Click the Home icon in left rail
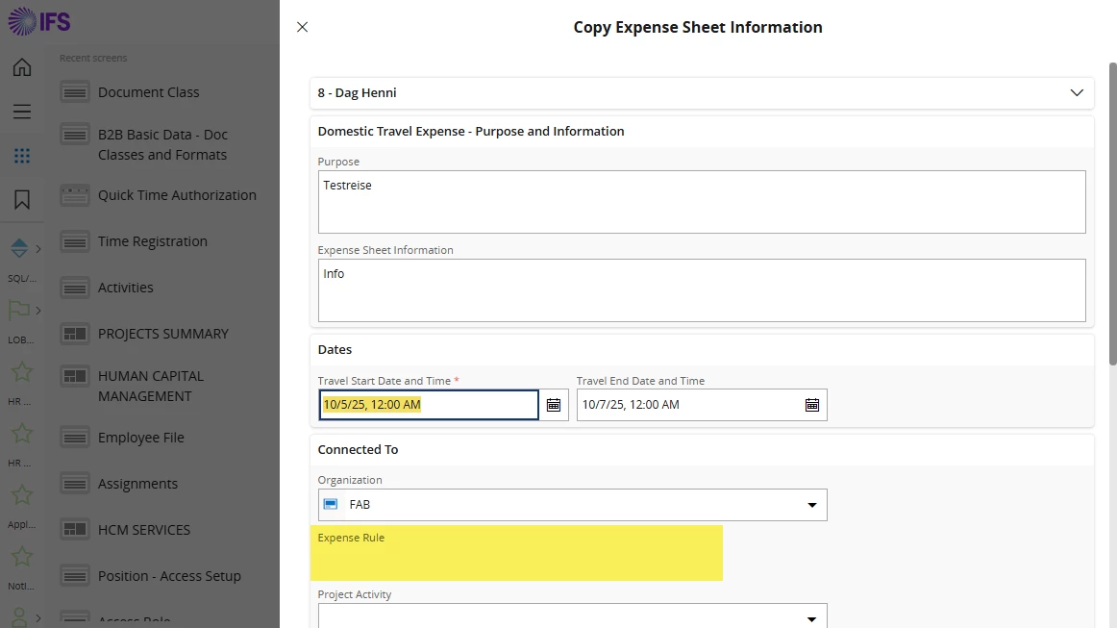The height and width of the screenshot is (628, 1117). (21, 67)
